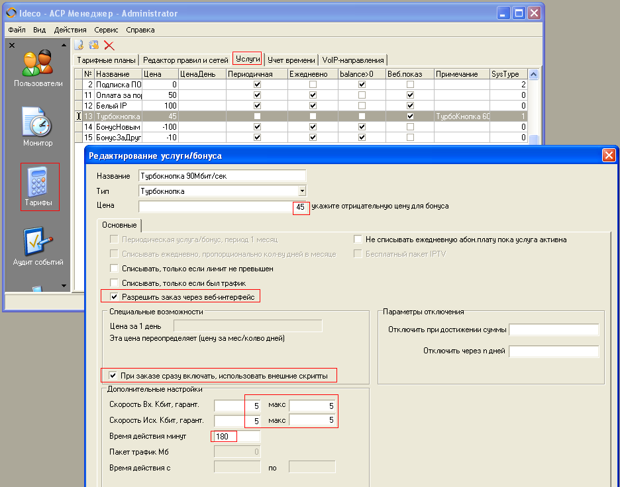Image resolution: width=620 pixels, height=487 pixels.
Task: Click the red X delete toolbar icon
Action: click(x=109, y=45)
